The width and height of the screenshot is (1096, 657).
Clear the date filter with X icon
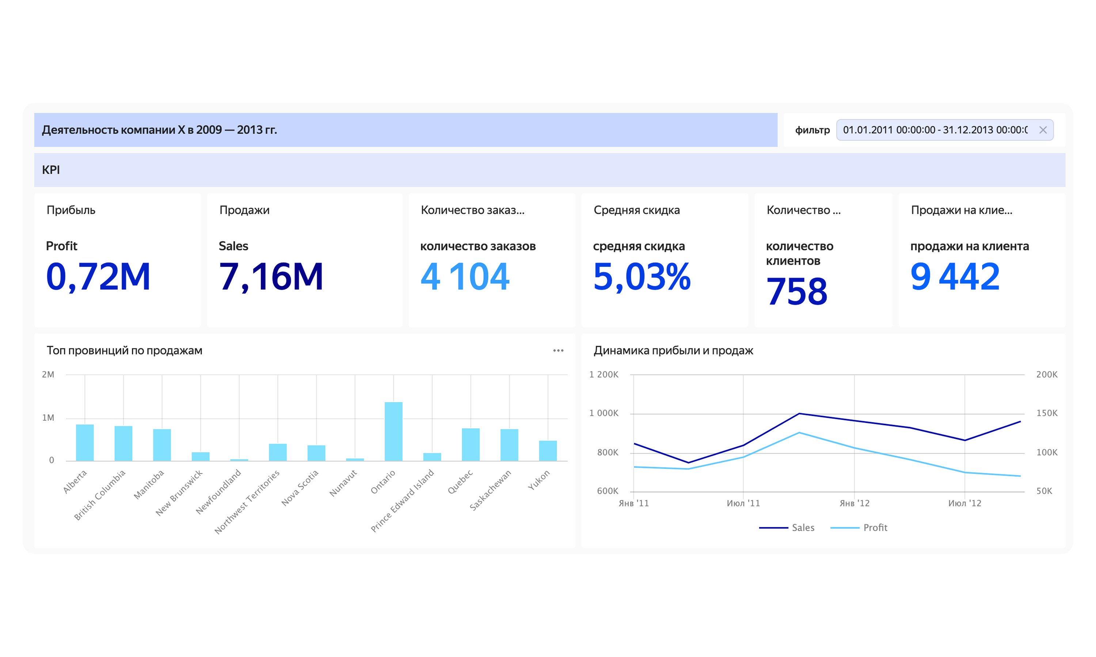[x=1042, y=130]
